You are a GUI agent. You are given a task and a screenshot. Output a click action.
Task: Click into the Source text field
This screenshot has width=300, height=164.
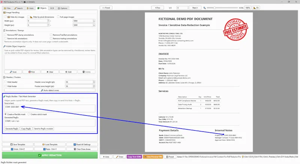coord(50,108)
